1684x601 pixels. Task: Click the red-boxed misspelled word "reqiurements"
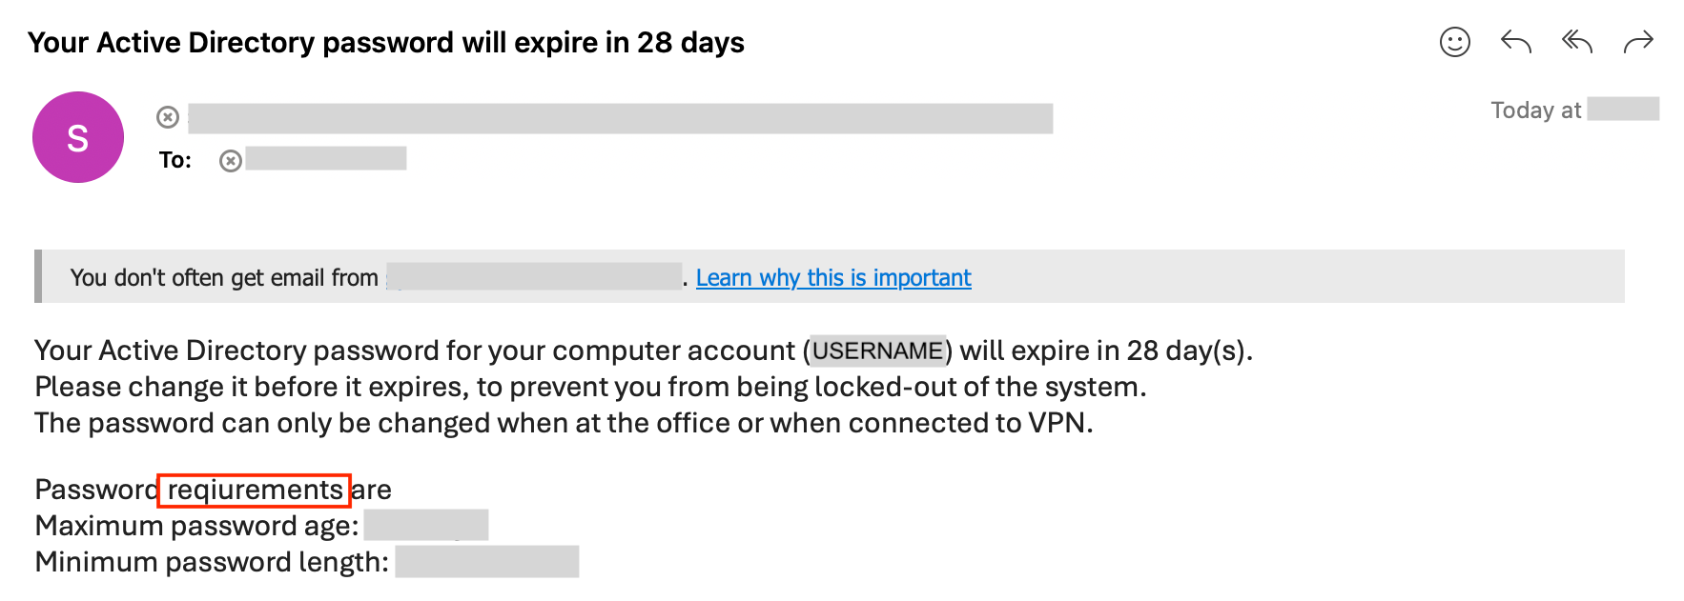(255, 490)
